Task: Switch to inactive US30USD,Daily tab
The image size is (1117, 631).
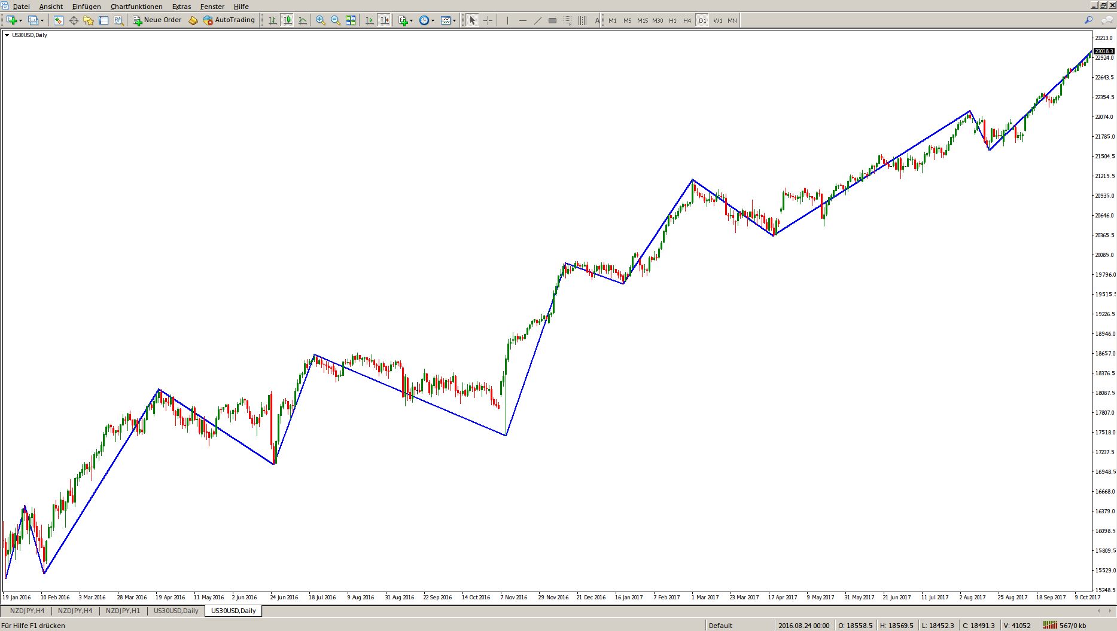Action: click(176, 611)
